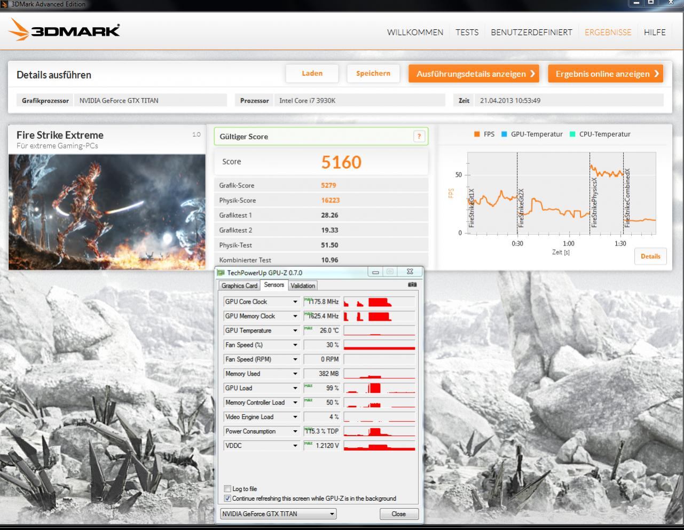Uncheck Continue refreshing in background checkbox

(x=228, y=499)
